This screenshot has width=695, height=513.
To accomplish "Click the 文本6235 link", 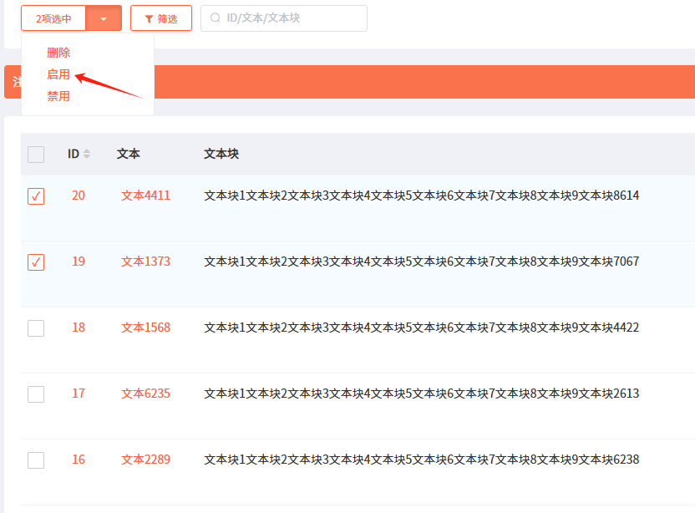I will click(145, 394).
